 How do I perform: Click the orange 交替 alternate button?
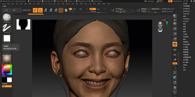point(7,86)
